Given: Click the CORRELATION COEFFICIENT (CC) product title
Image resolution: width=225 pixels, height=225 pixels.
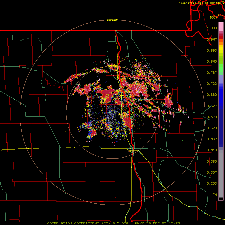Looking at the screenshot, I should click(79, 223).
